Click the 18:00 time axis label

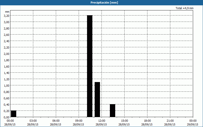(x=147, y=121)
